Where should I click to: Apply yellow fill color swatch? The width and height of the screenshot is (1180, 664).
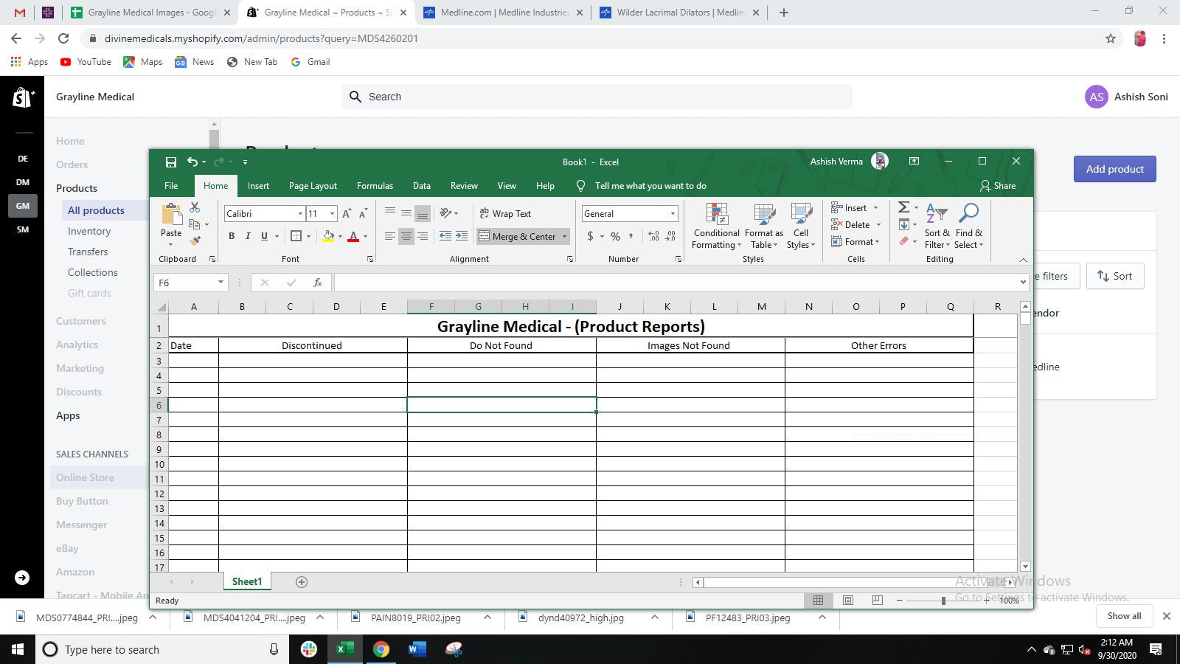click(328, 236)
